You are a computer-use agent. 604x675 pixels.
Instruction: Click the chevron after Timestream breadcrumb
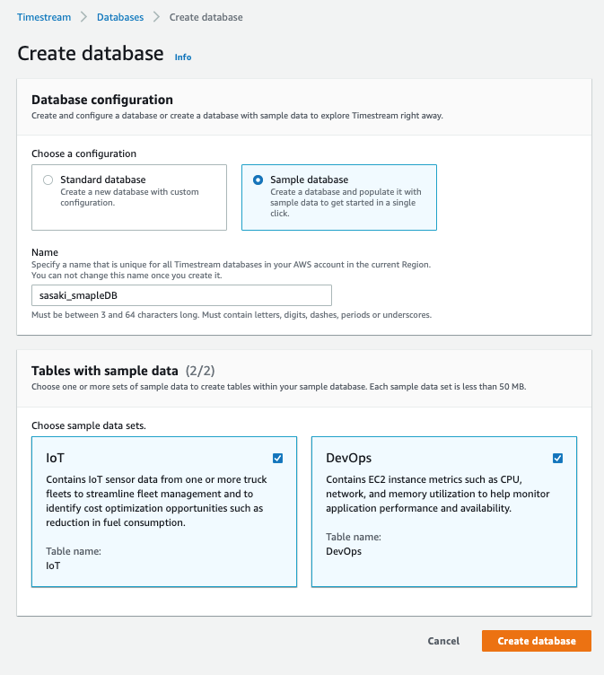coord(82,17)
